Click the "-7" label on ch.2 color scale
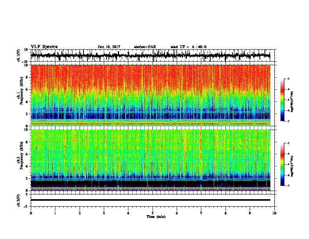The image size is (309, 239). click(288, 185)
